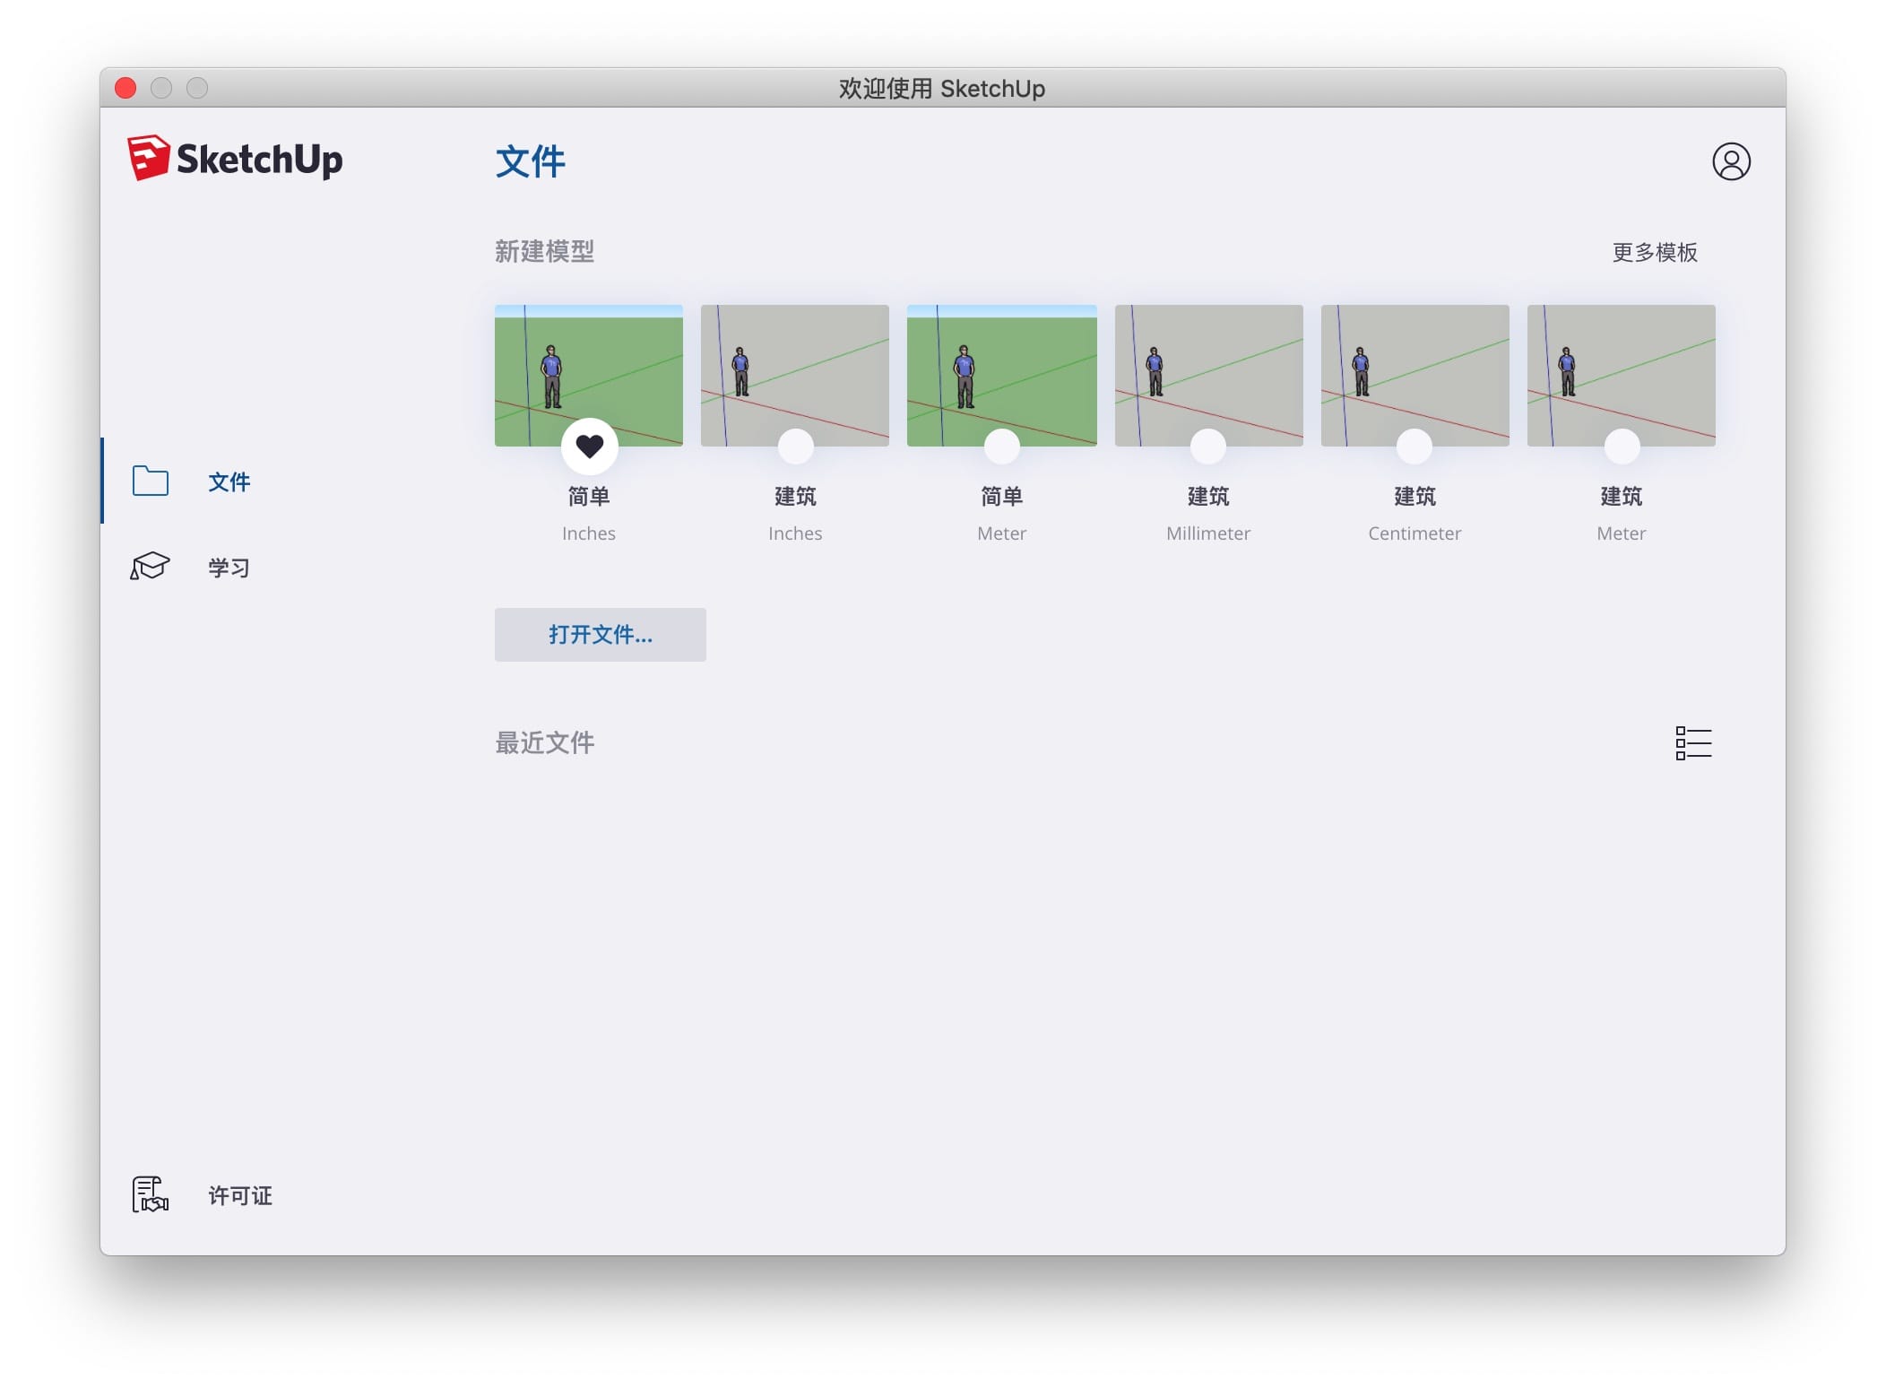Click the folder icon for 文件
1886x1388 pixels.
[x=151, y=481]
